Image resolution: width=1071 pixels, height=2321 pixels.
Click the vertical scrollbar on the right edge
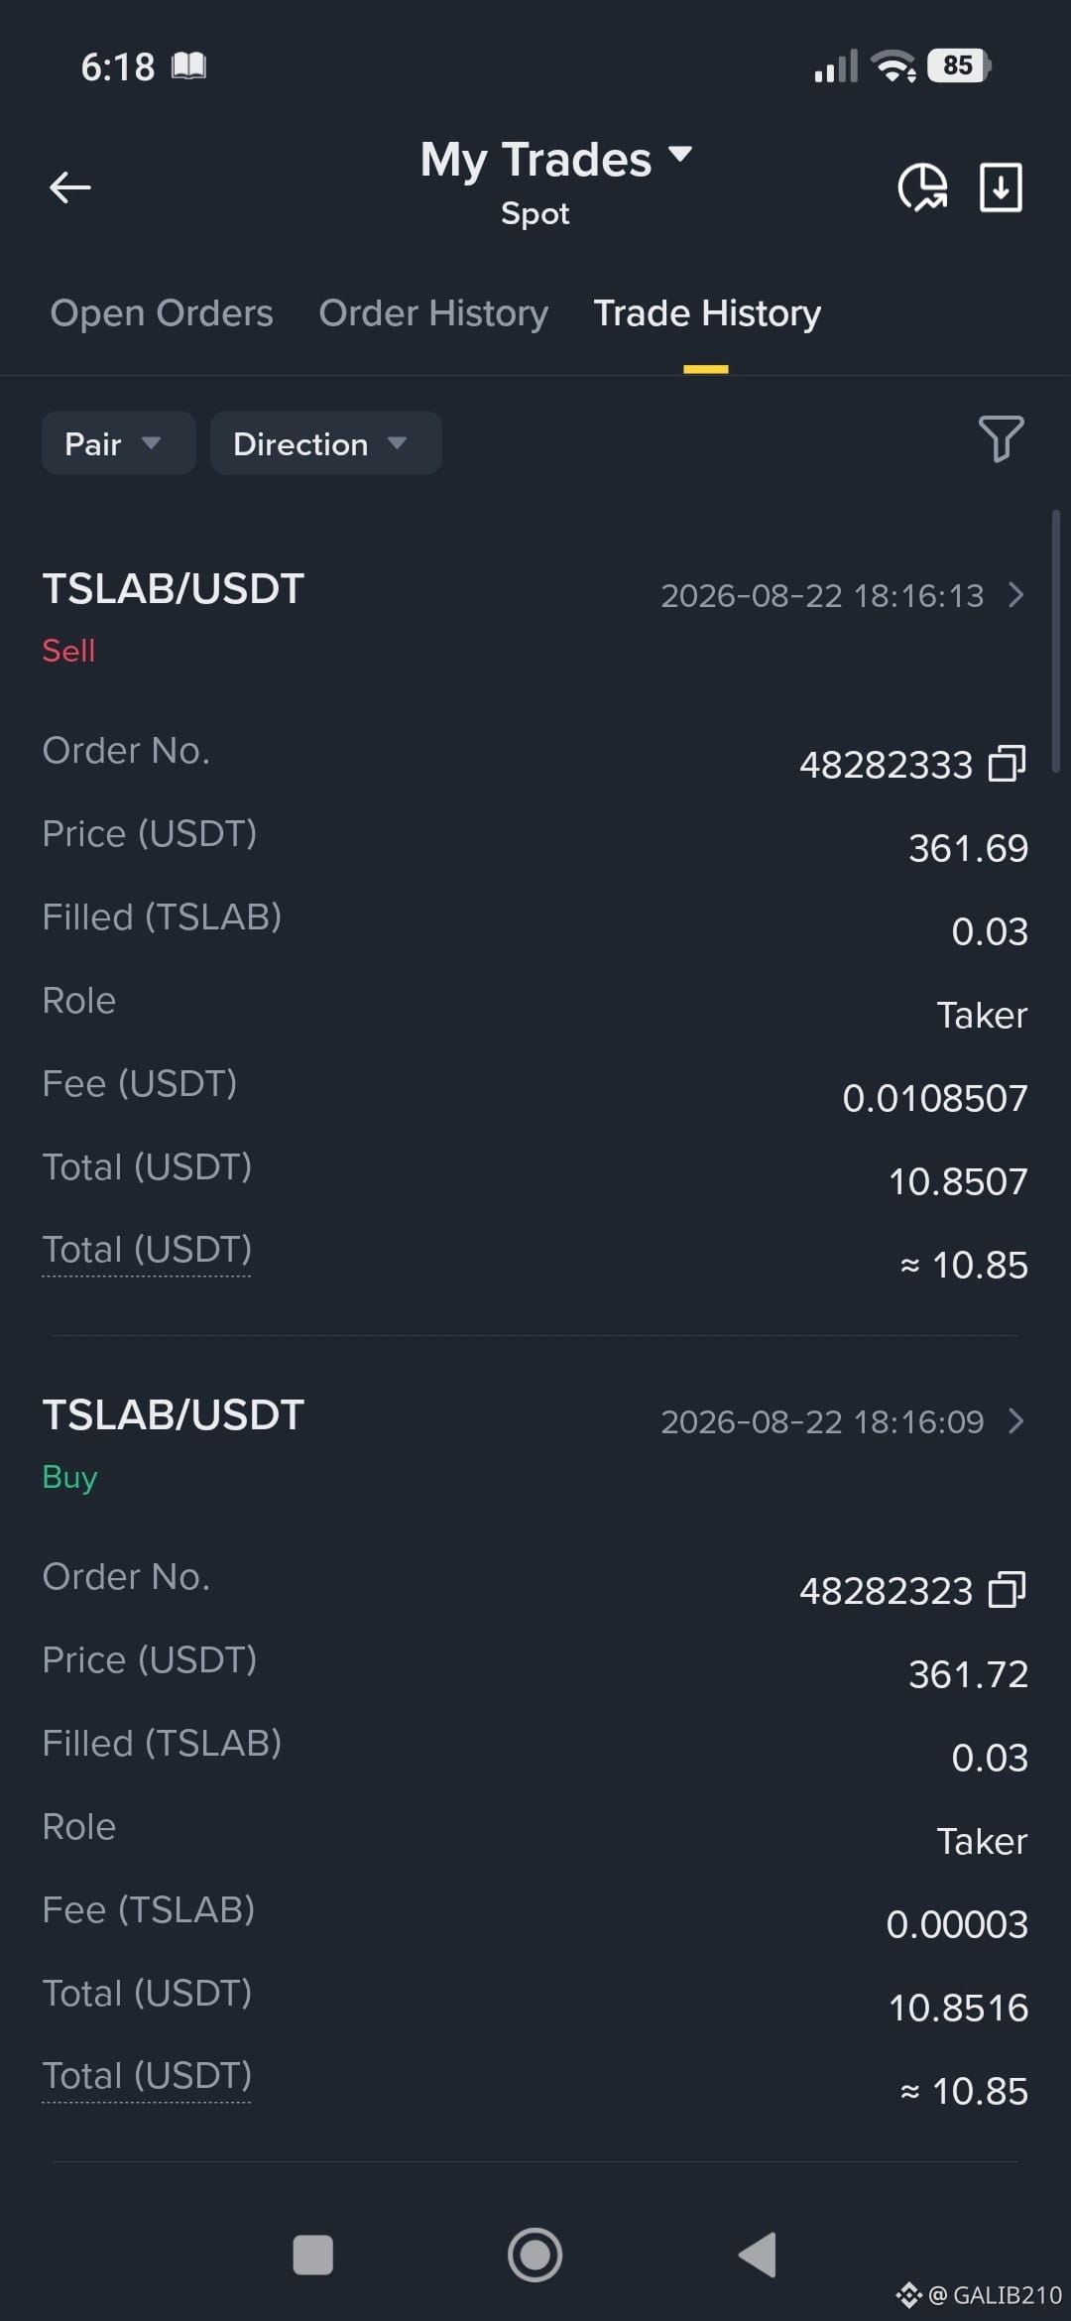(1056, 641)
